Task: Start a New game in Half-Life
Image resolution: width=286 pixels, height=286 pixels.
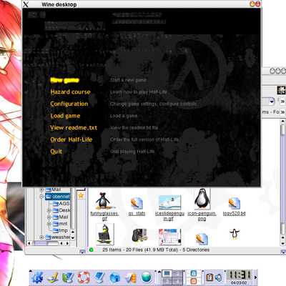Action: [64, 80]
